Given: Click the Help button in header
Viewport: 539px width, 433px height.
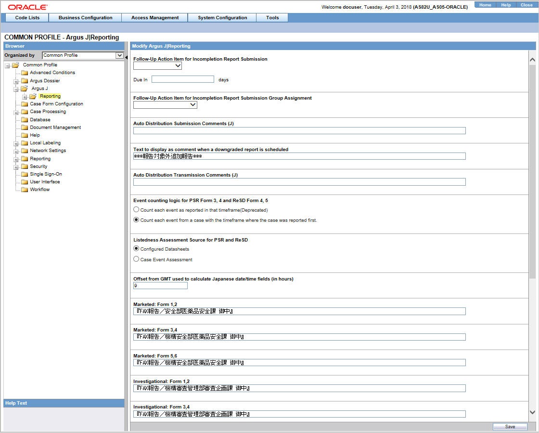Looking at the screenshot, I should (x=506, y=5).
